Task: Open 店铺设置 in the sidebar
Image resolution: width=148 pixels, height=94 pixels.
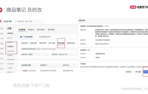Action: point(10,55)
